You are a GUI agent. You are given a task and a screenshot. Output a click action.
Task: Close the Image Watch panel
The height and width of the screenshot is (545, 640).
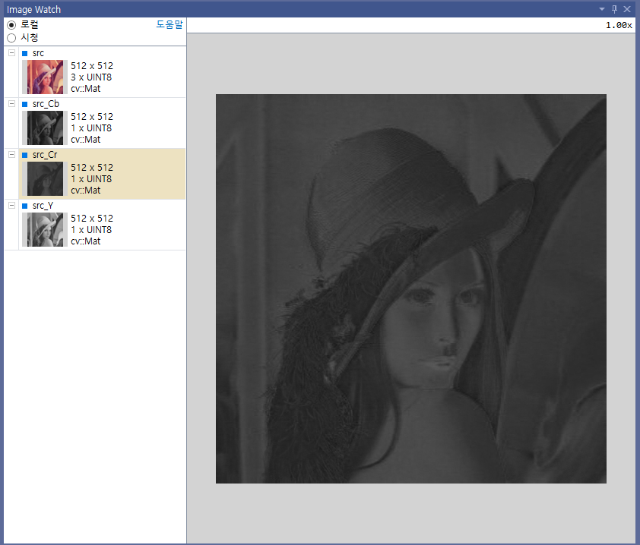(627, 9)
